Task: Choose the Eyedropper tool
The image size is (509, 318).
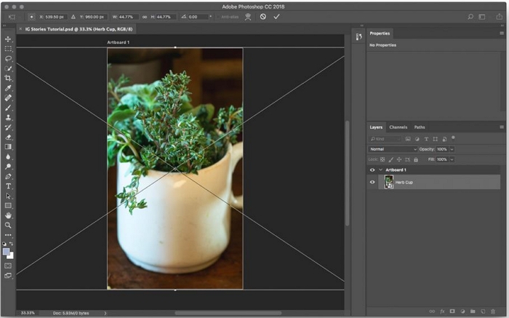Action: [8, 88]
